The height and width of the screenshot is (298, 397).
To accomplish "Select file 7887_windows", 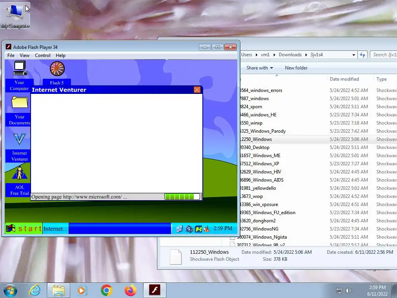I will [254, 99].
